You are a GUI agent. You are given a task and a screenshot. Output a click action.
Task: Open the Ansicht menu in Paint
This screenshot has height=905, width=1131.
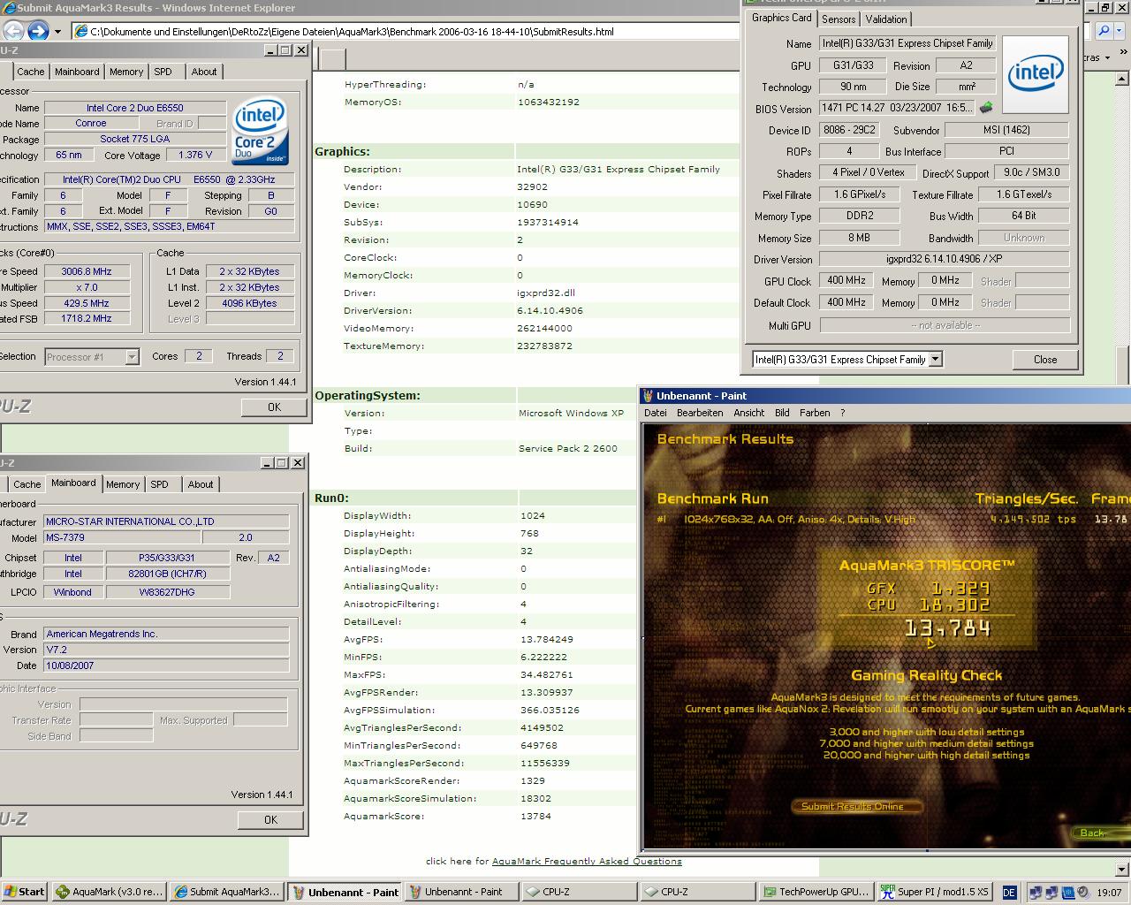tap(748, 413)
